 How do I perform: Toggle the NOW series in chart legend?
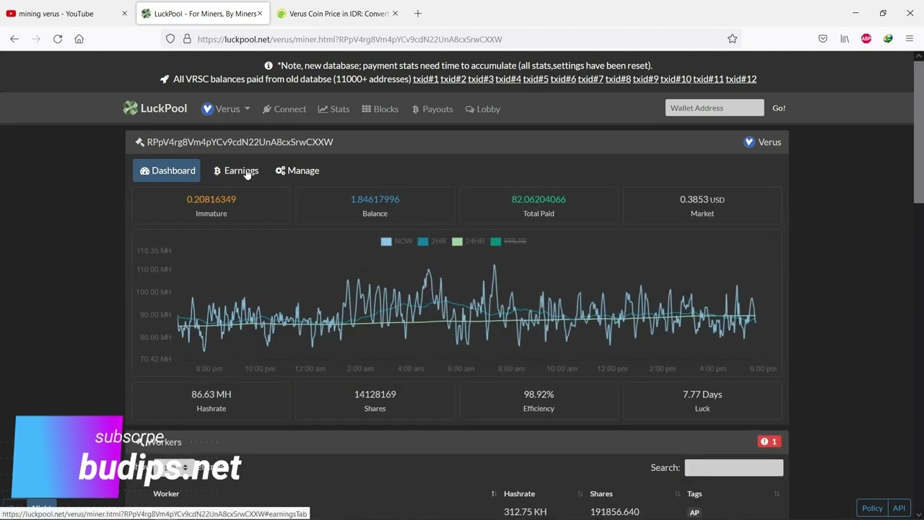click(x=396, y=241)
